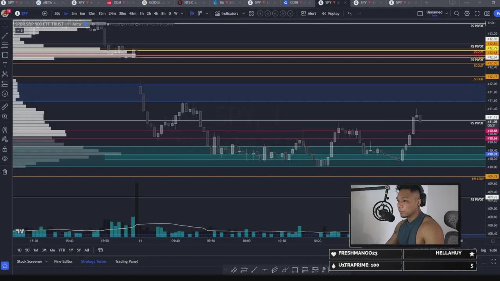Switch to the D daily timeframe
Image resolution: width=500 pixels, height=281 pixels.
click(x=170, y=13)
